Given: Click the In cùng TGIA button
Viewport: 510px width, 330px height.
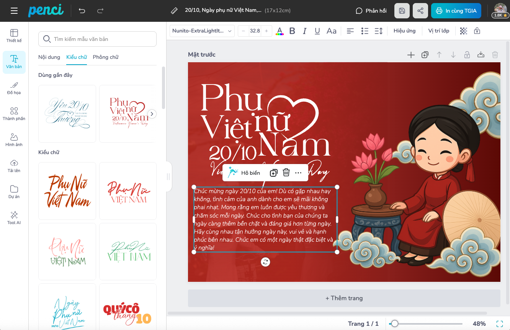Looking at the screenshot, I should tap(456, 11).
